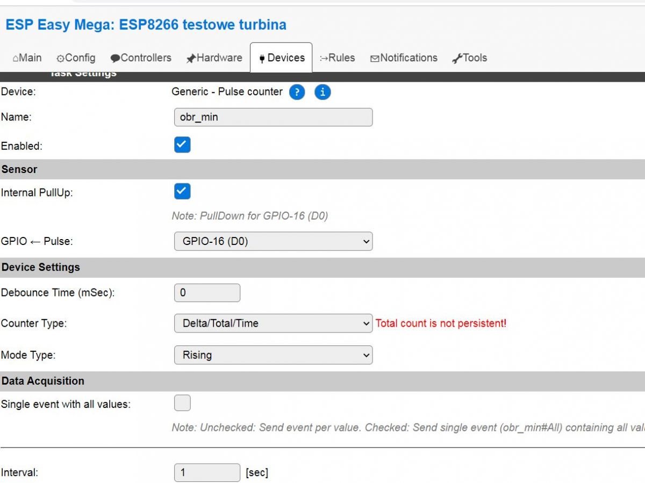Open the Notifications tab
The height and width of the screenshot is (483, 645).
click(404, 58)
